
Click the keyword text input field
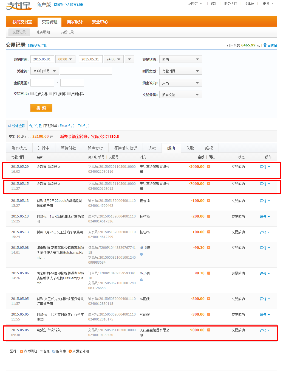[86, 71]
